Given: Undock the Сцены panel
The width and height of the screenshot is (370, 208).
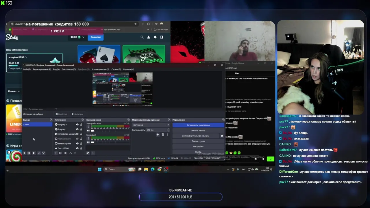Looking at the screenshot, I should (x=51, y=120).
